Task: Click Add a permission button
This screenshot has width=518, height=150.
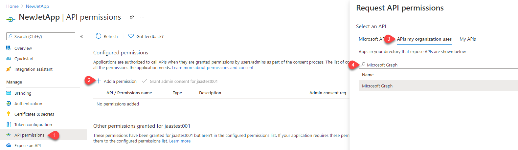Action: pyautogui.click(x=116, y=81)
